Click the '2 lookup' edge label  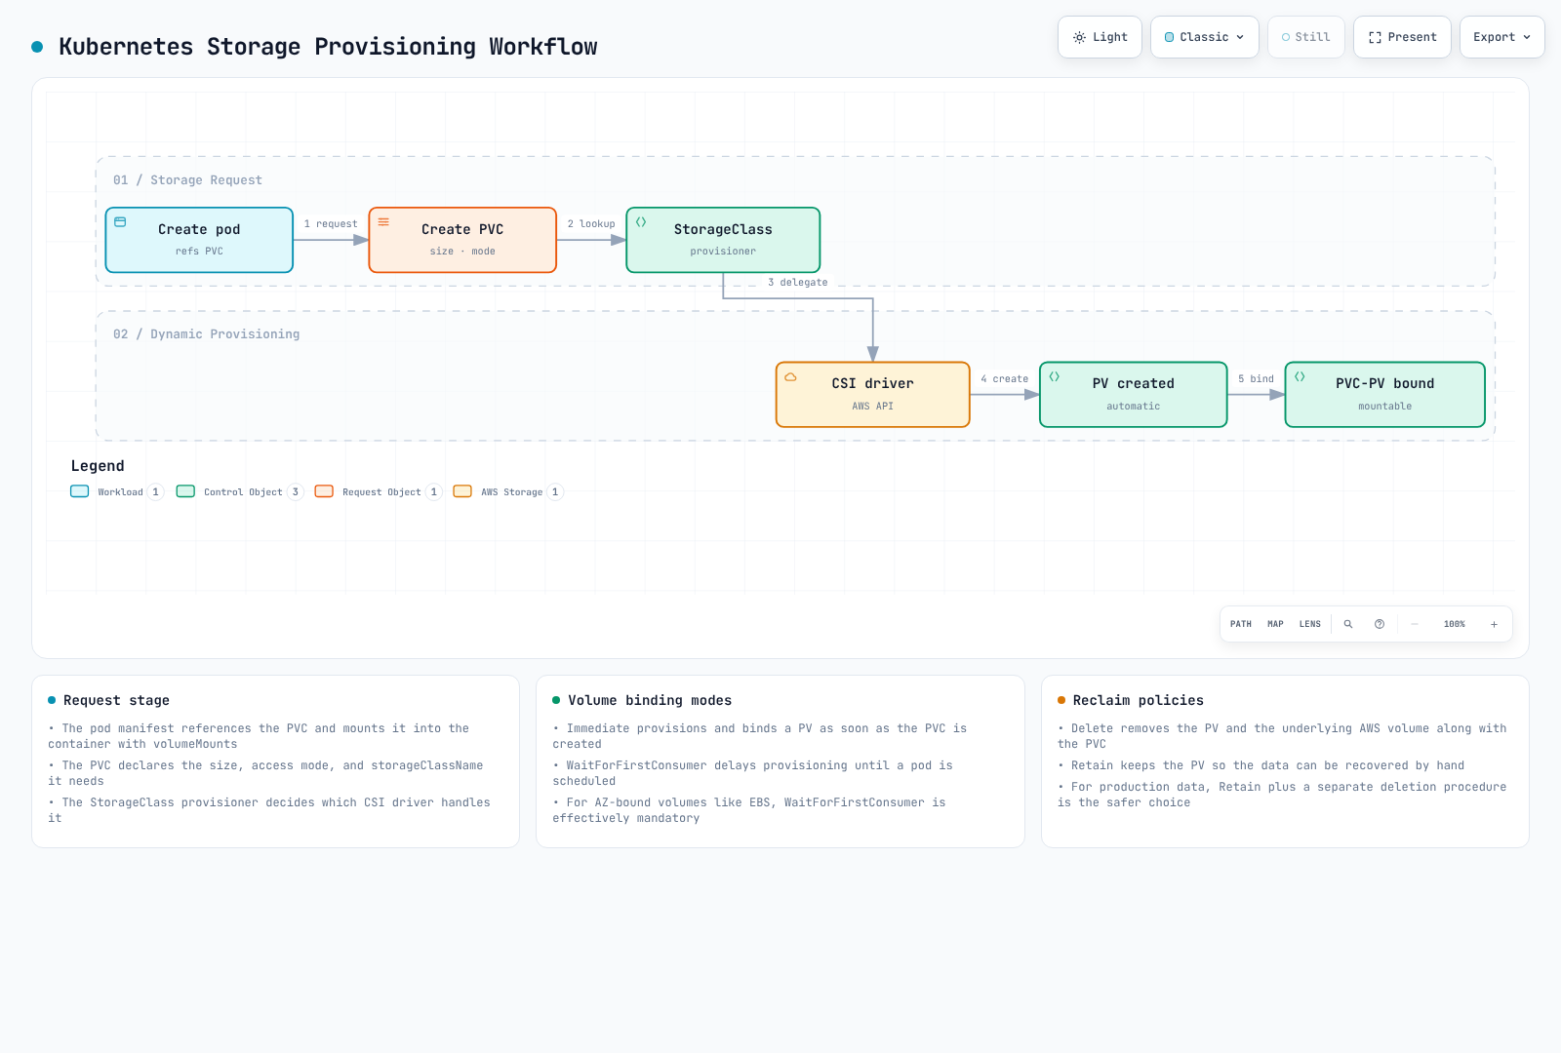point(591,224)
